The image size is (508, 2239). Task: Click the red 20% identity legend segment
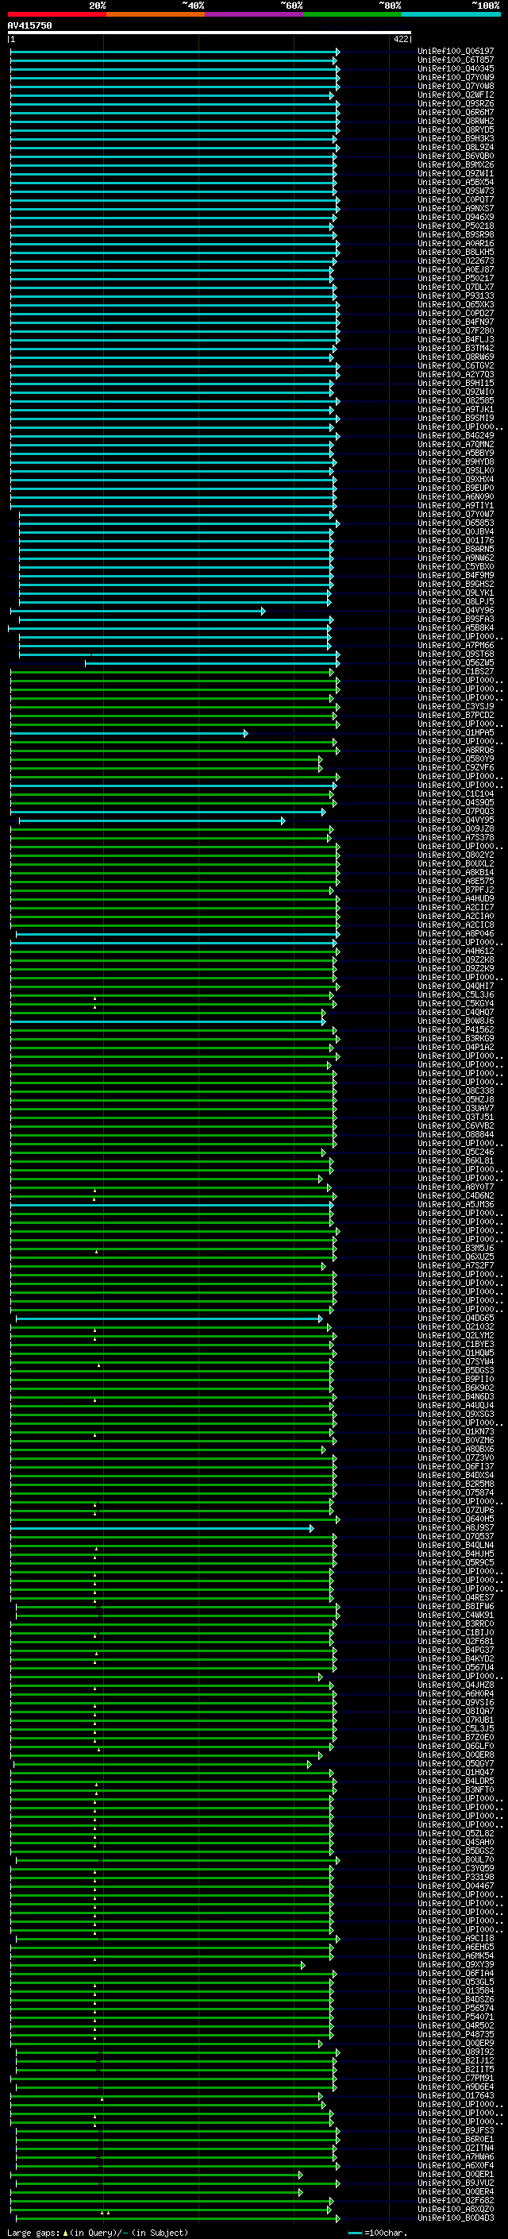pyautogui.click(x=56, y=14)
